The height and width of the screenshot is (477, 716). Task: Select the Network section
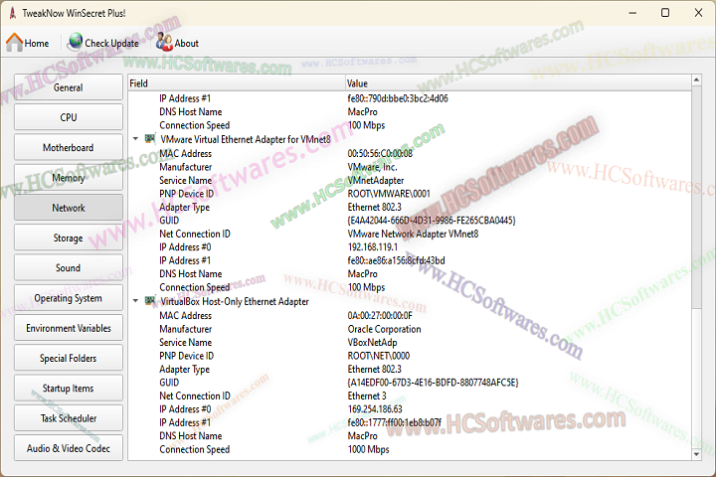coord(69,208)
